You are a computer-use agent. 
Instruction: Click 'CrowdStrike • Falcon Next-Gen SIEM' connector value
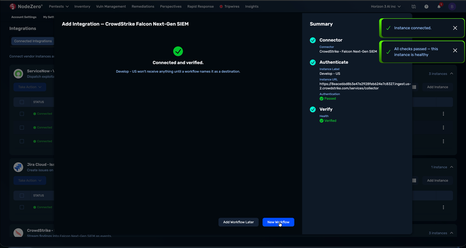348,52
